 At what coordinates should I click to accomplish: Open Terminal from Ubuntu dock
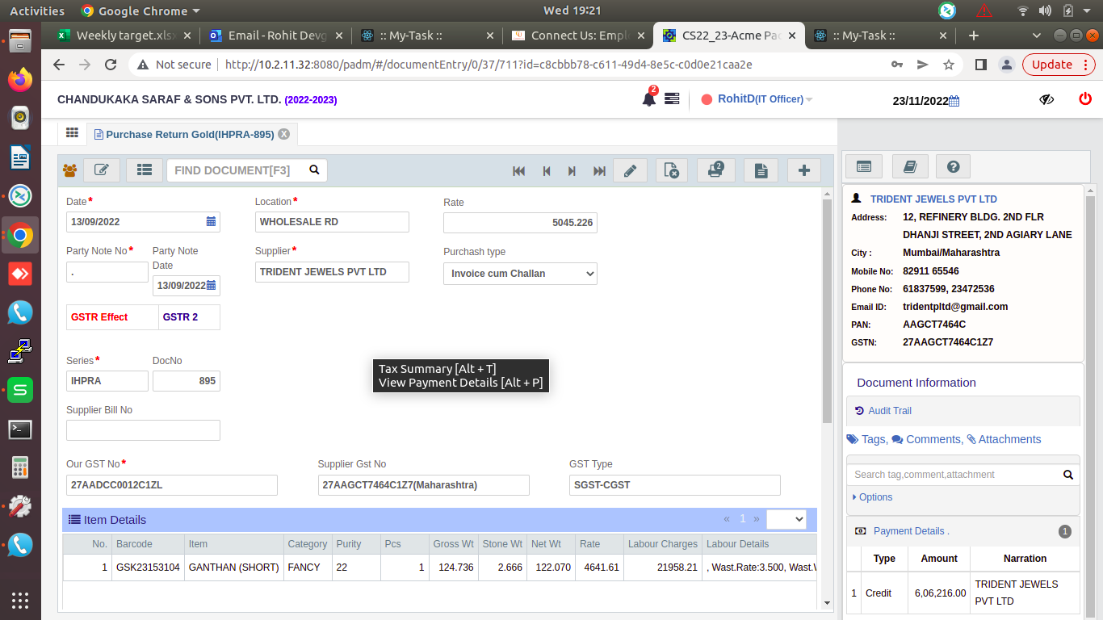tap(20, 429)
